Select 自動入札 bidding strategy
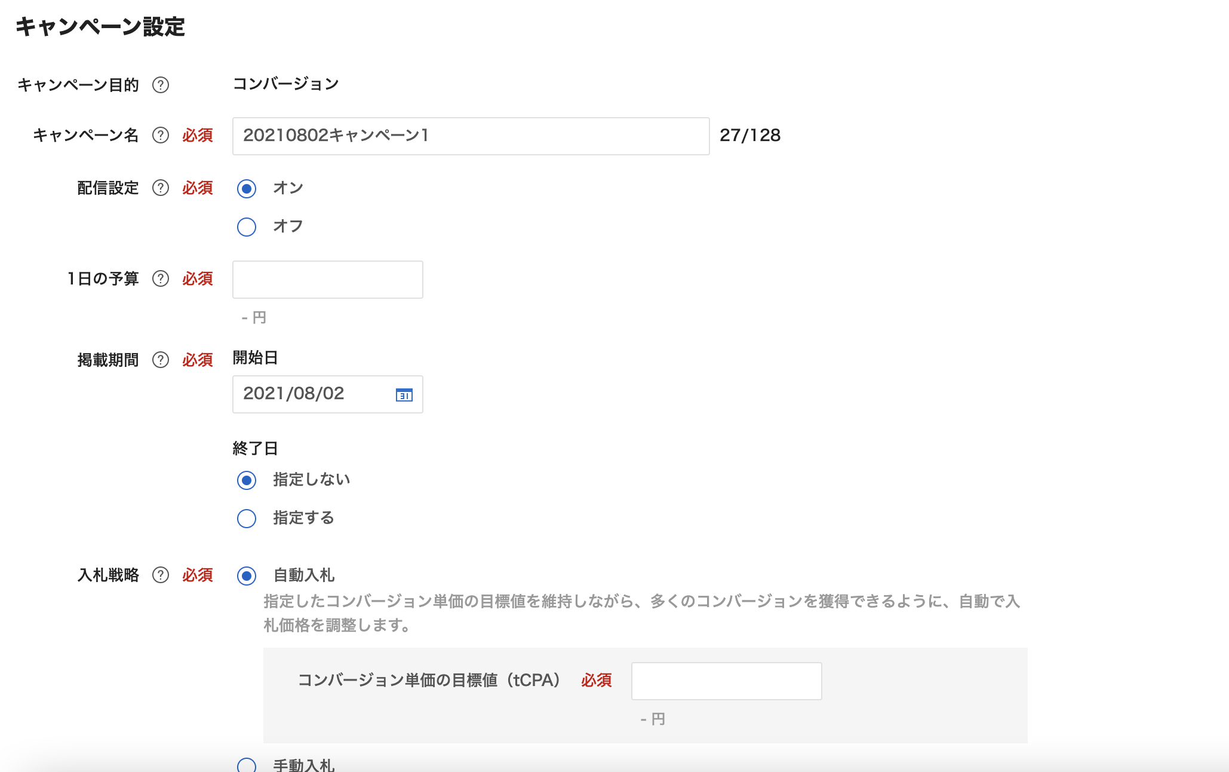 click(x=247, y=576)
